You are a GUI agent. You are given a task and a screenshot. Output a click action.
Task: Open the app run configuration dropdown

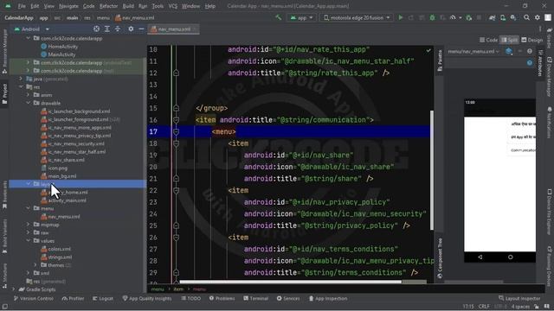(301, 17)
